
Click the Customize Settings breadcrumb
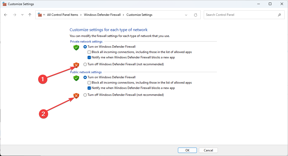pos(140,15)
